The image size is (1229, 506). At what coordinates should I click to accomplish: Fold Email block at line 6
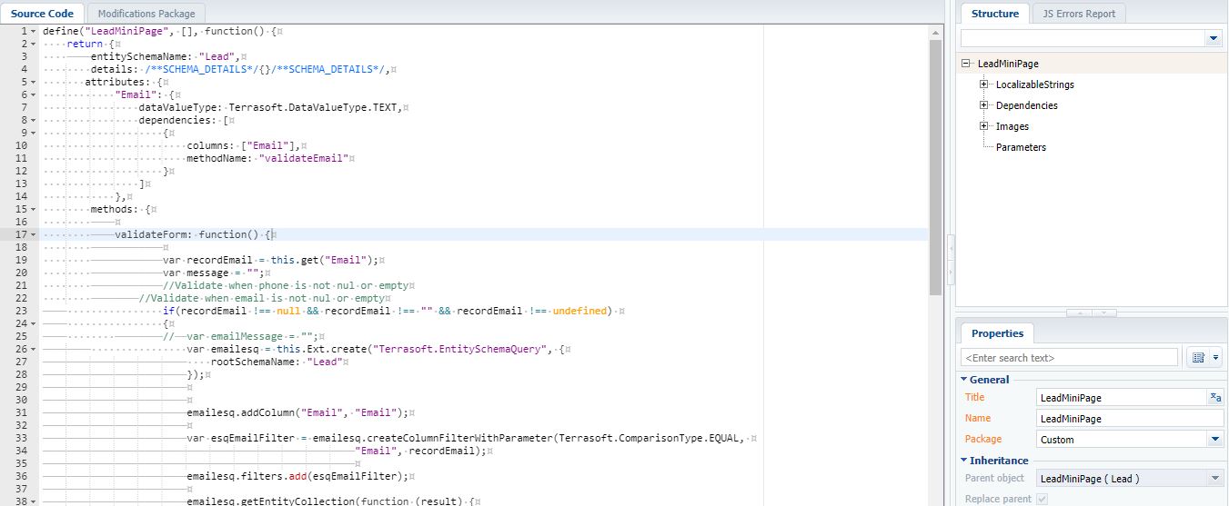[x=34, y=94]
